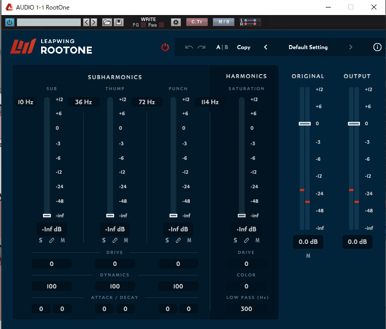The image size is (386, 329).
Task: Click the LOW PASS 300 Hz field
Action: point(246,309)
